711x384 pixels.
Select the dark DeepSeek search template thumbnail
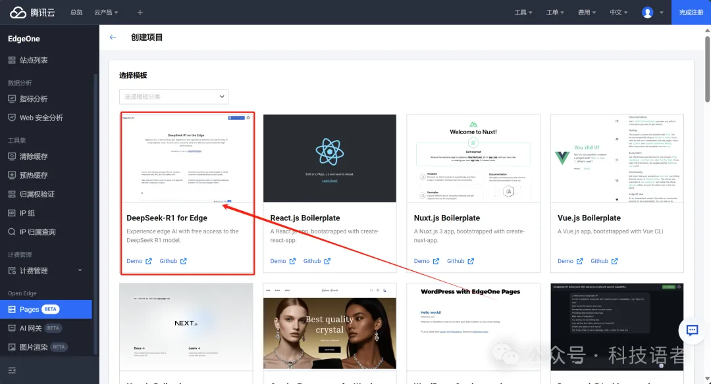617,327
